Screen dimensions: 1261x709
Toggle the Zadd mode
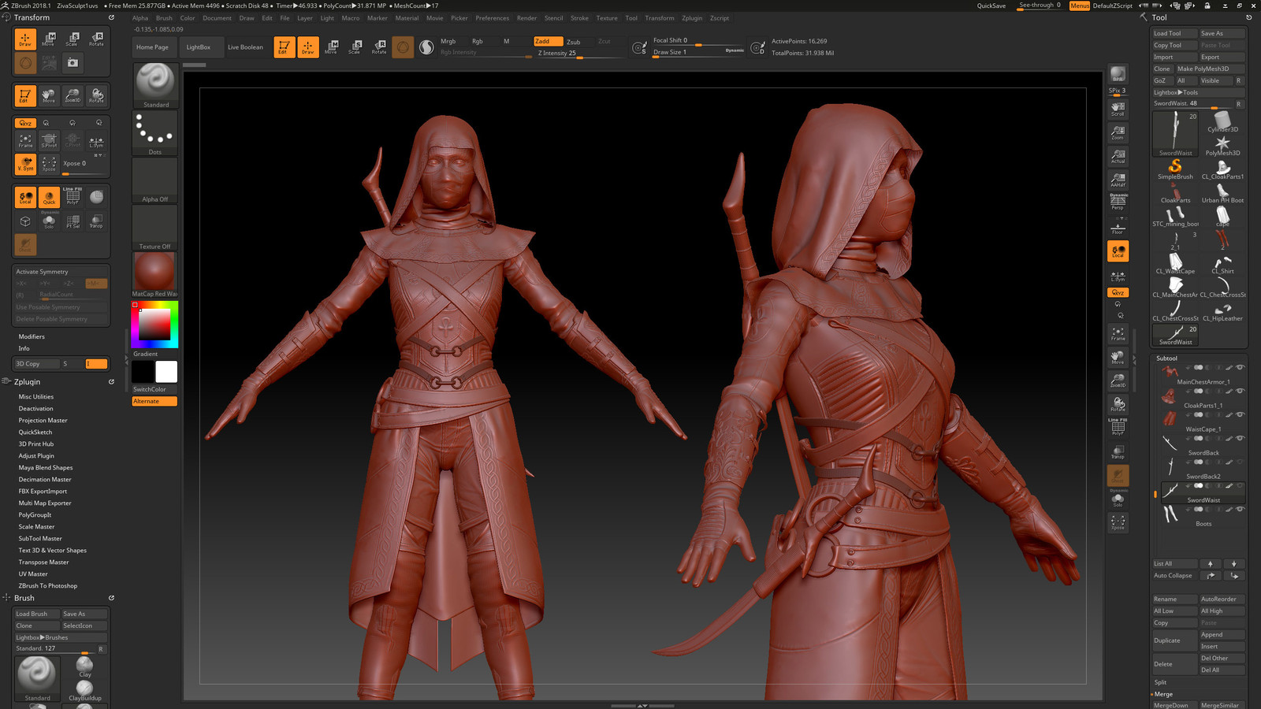(x=548, y=42)
